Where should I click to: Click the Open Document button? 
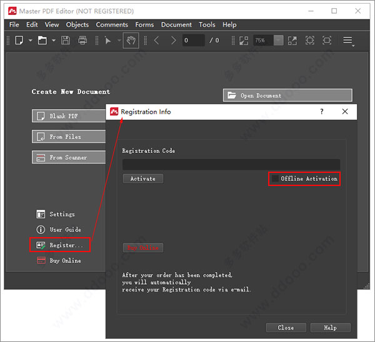point(287,95)
